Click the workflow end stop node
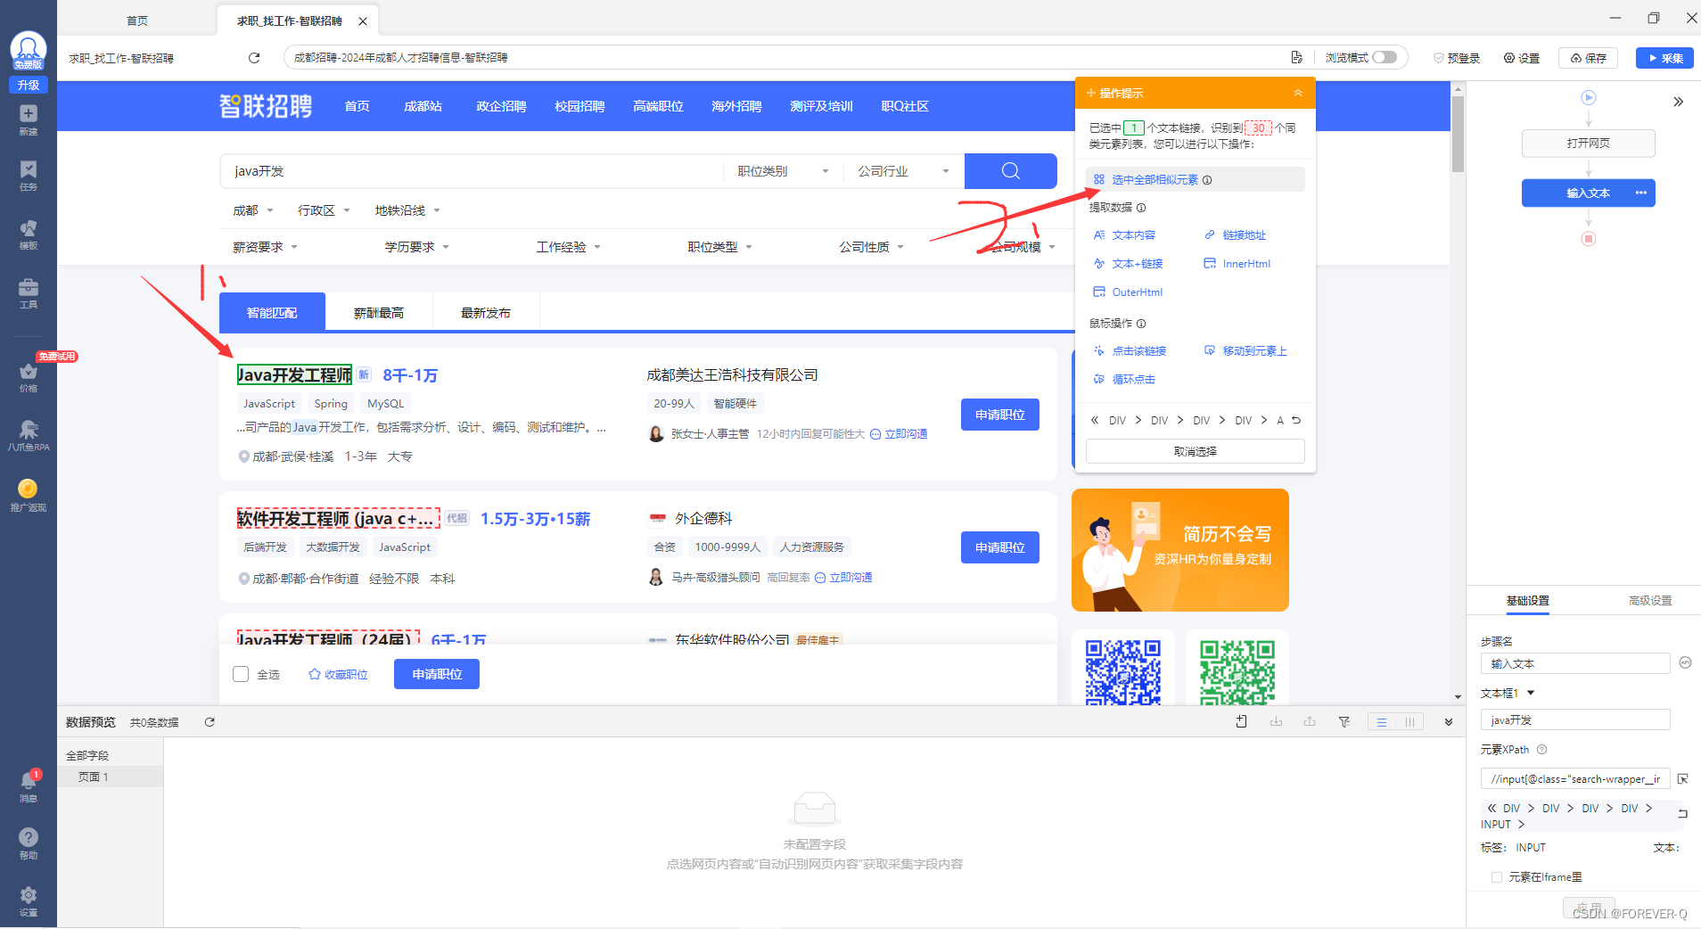 (x=1588, y=239)
